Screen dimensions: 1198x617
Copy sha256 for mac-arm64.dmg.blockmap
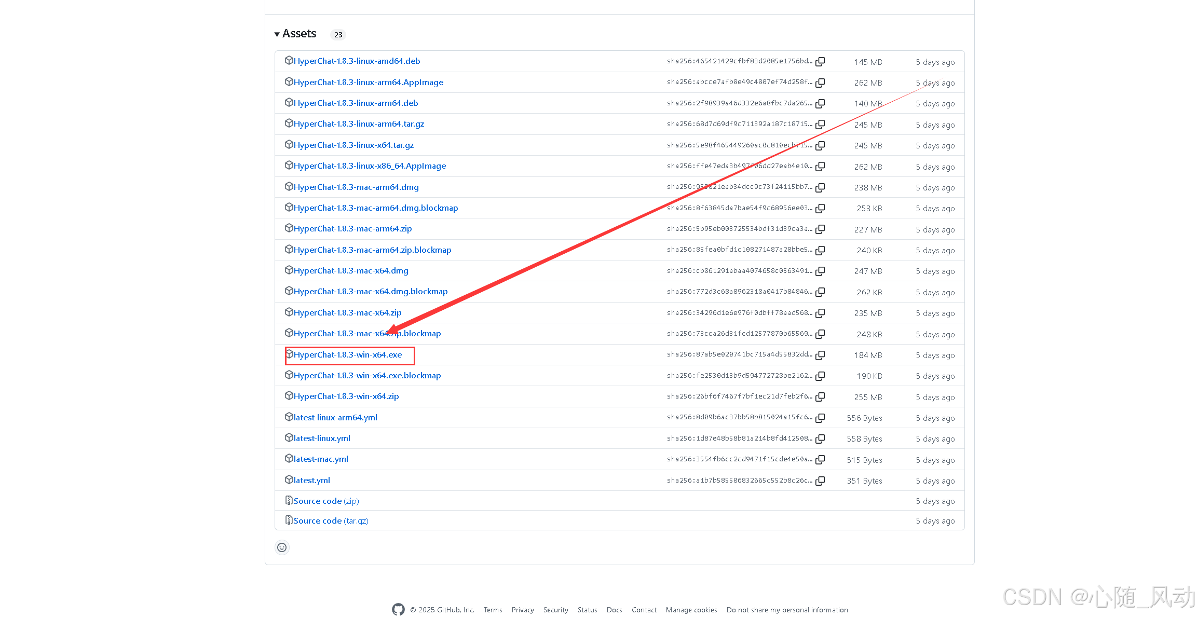coord(820,208)
